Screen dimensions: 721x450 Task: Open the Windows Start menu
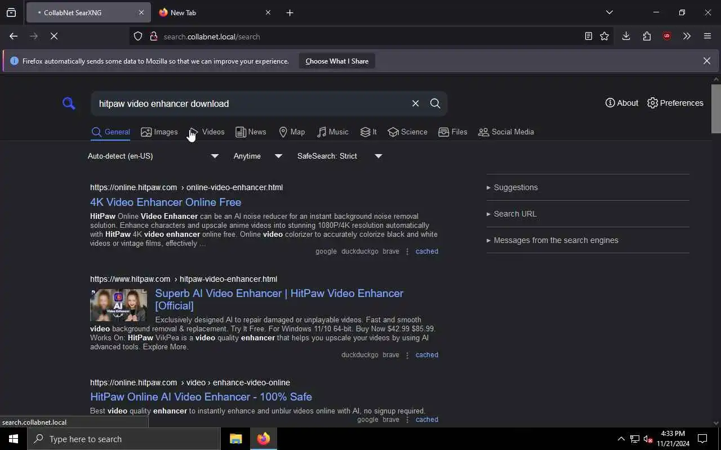tap(14, 439)
